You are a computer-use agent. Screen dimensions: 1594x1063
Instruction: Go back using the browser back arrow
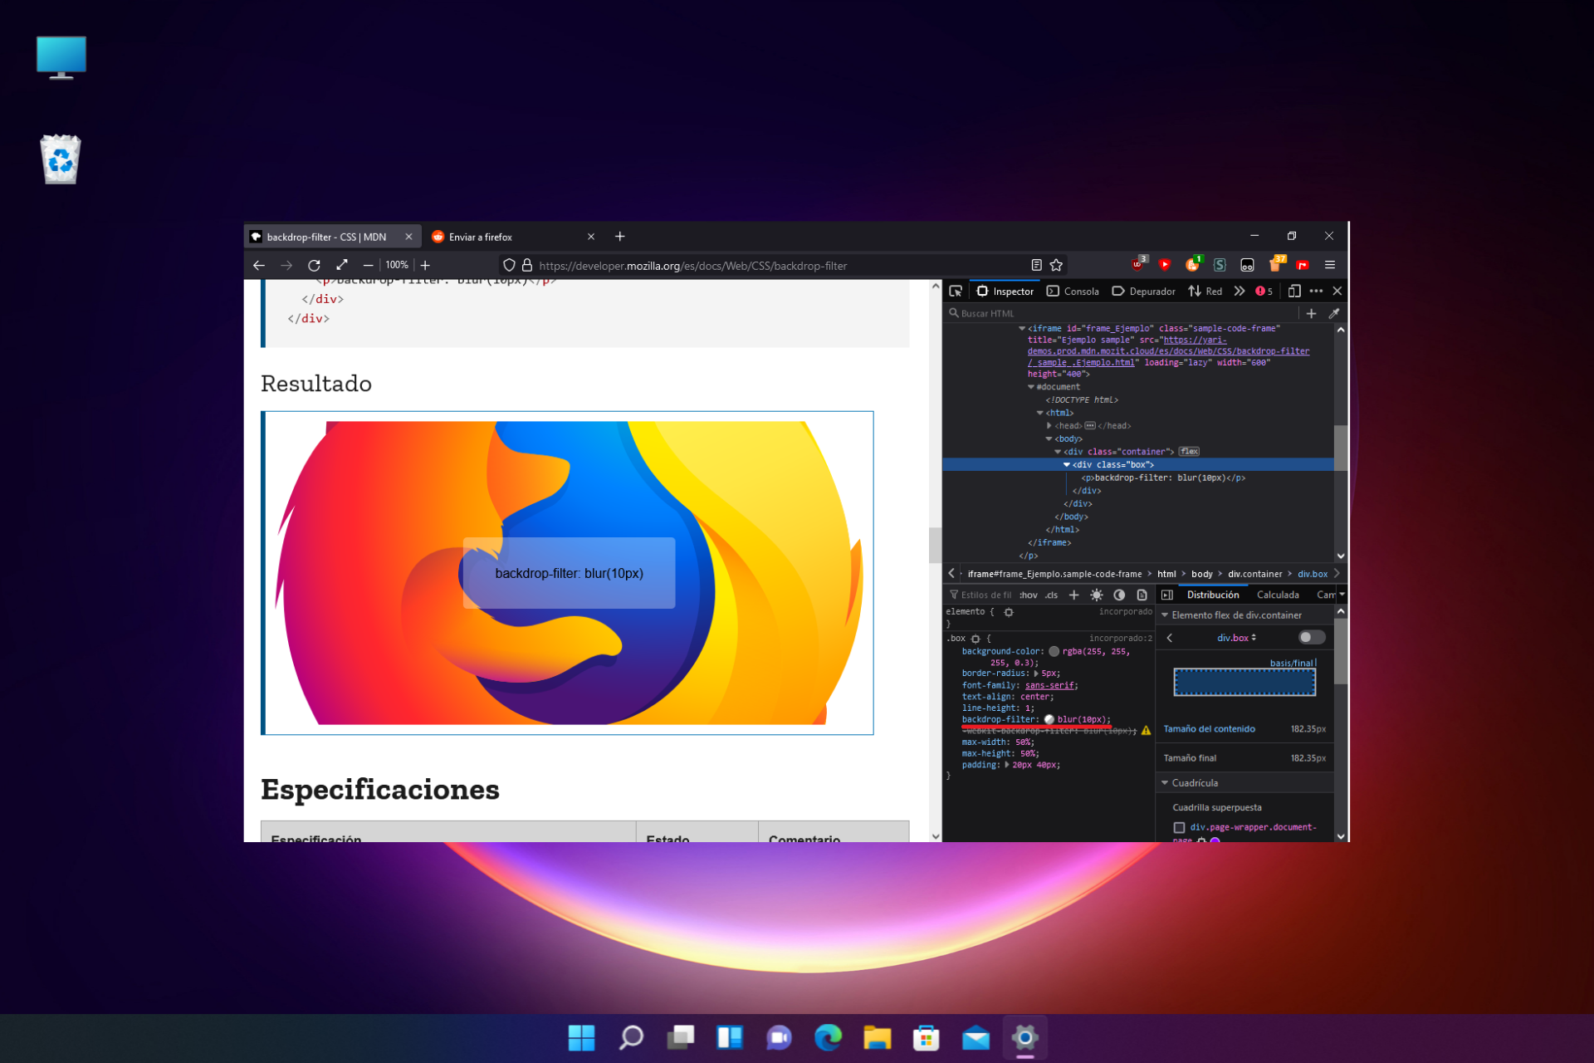(259, 266)
